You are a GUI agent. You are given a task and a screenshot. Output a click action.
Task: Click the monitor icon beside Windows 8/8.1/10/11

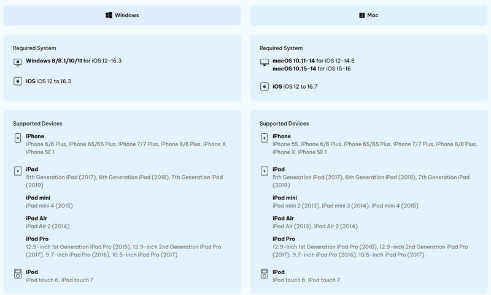pyautogui.click(x=18, y=62)
